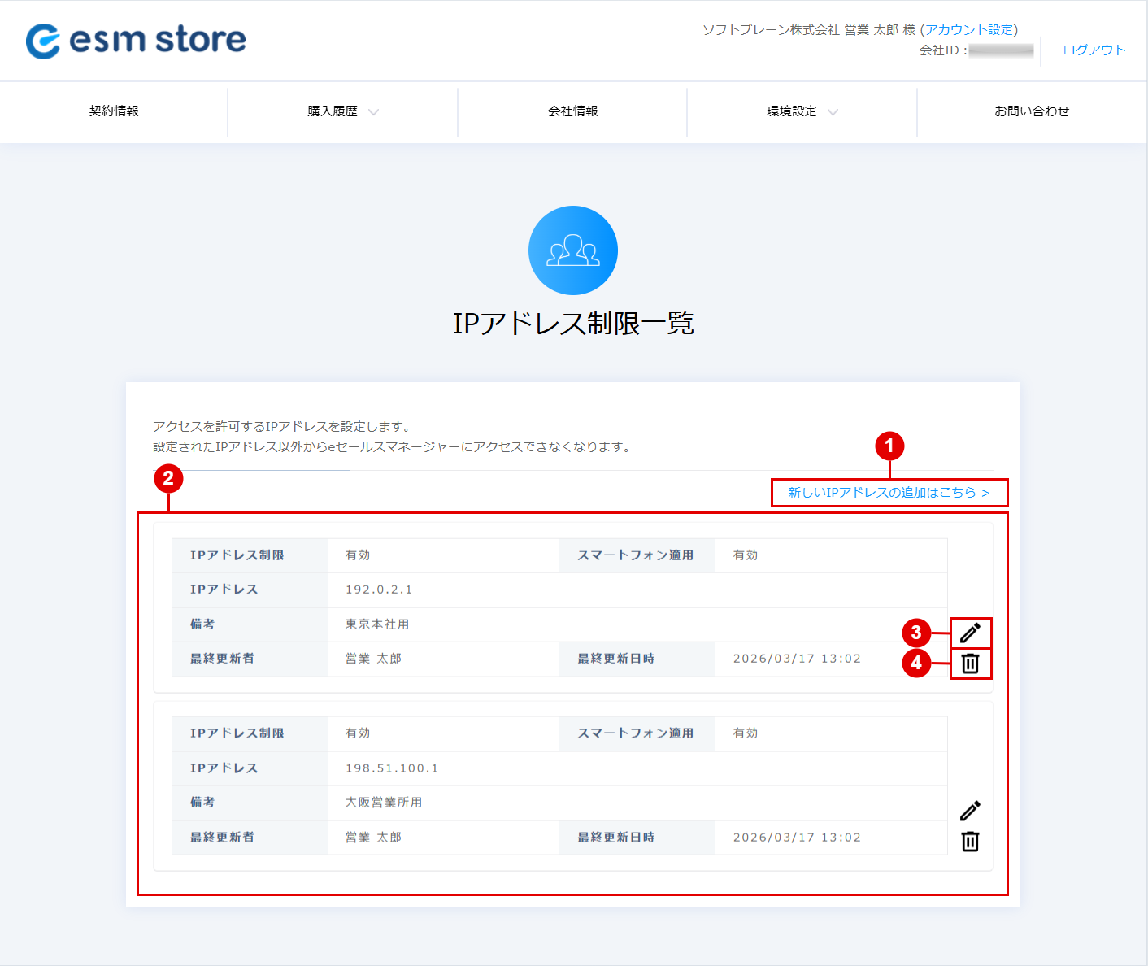The image size is (1148, 966).
Task: Go to the 会社情報 page
Action: (x=573, y=111)
